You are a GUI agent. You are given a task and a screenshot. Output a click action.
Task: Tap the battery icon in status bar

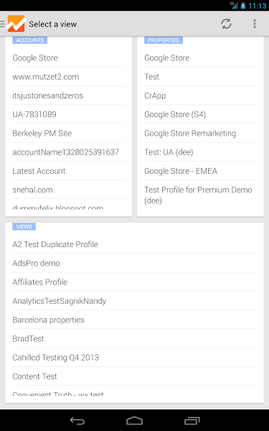coord(242,5)
